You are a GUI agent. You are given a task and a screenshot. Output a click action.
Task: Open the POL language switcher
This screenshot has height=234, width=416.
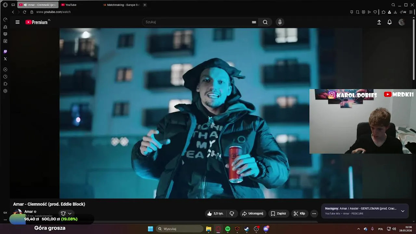[381, 229]
